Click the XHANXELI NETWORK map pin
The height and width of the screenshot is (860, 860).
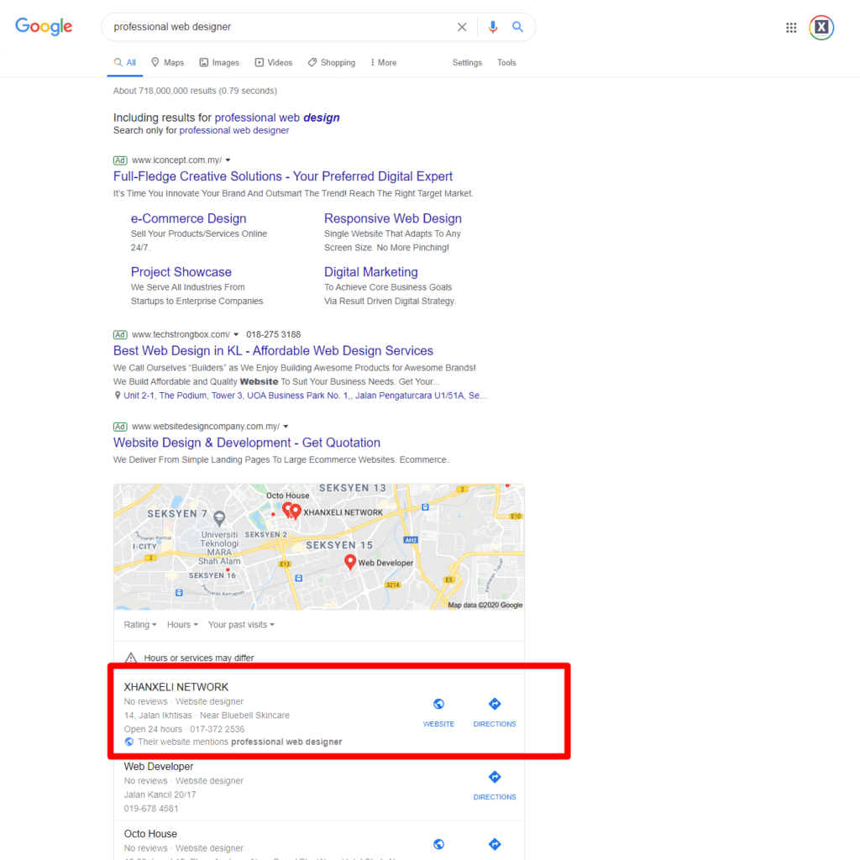tap(296, 511)
